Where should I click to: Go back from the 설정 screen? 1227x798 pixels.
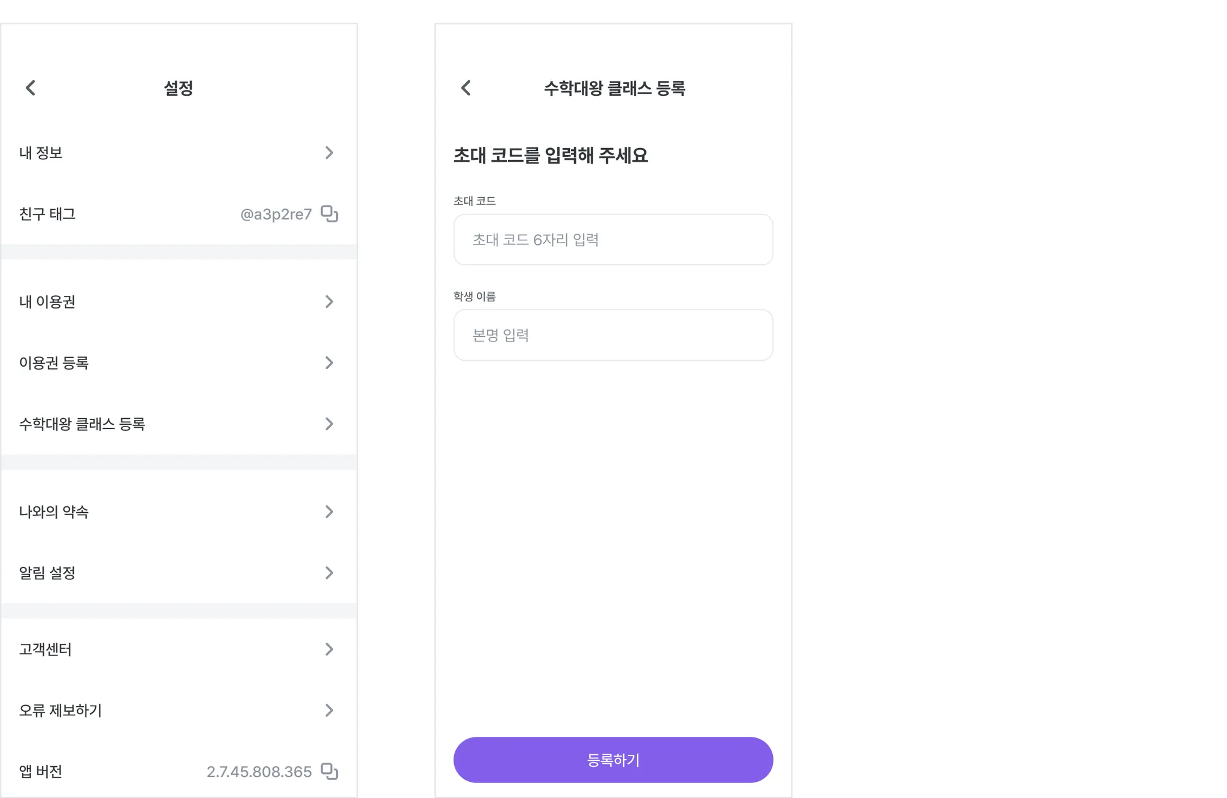tap(31, 88)
